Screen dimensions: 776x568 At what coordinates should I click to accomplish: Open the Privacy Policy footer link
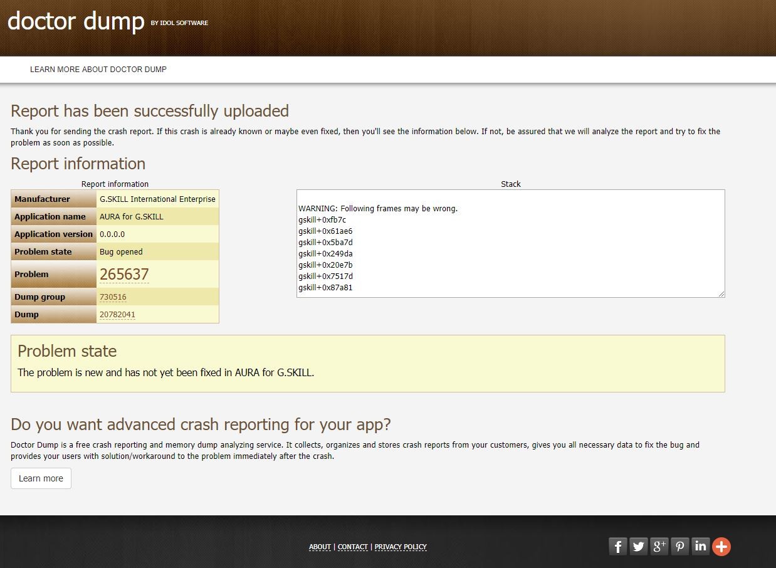coord(401,547)
